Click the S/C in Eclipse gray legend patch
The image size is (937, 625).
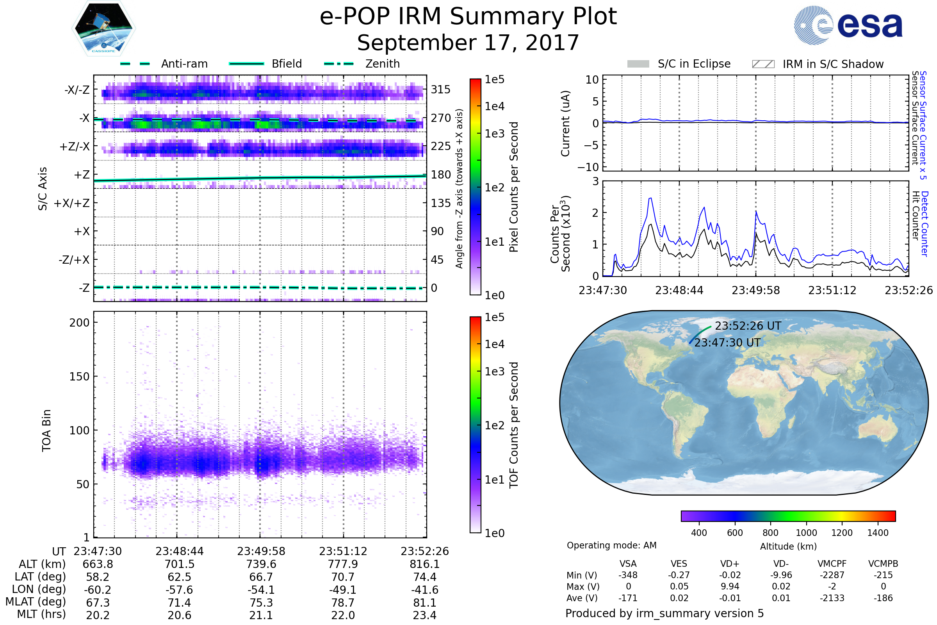tap(638, 64)
